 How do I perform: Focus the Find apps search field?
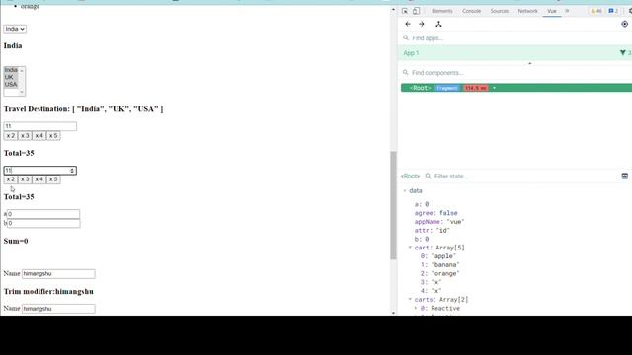pos(515,38)
